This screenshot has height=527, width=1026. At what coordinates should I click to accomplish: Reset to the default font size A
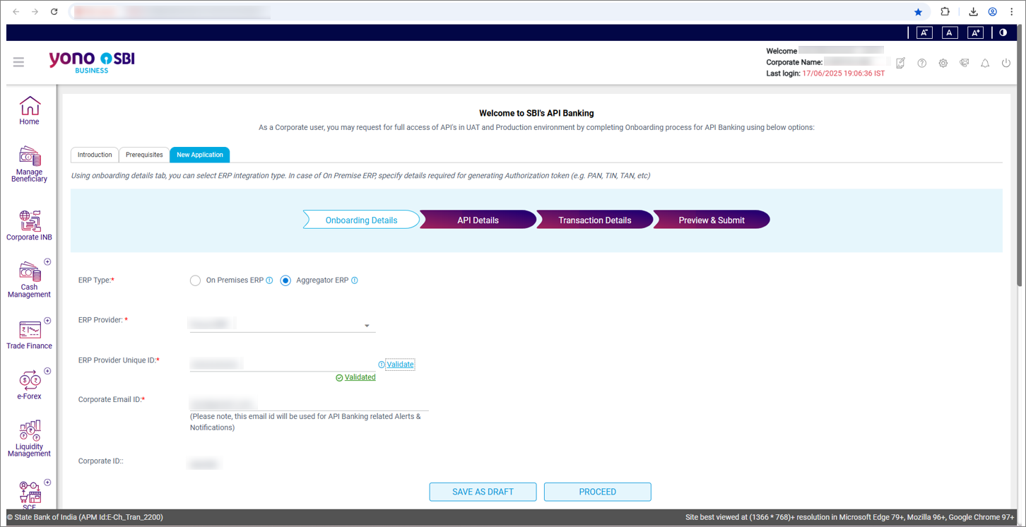tap(950, 32)
